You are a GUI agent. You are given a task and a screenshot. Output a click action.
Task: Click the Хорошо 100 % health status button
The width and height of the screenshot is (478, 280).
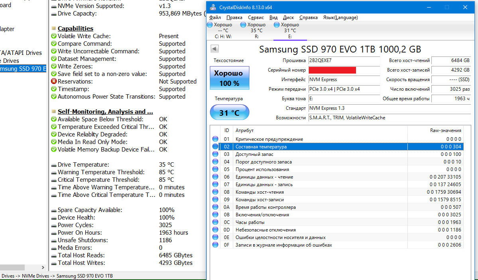230,78
